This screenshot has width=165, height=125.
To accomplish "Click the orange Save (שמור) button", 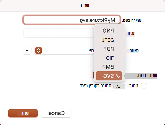I will click(x=23, y=113).
